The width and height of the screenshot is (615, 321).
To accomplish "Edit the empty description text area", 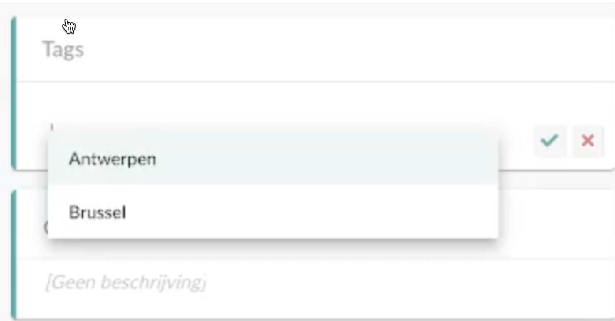I will coord(126,283).
